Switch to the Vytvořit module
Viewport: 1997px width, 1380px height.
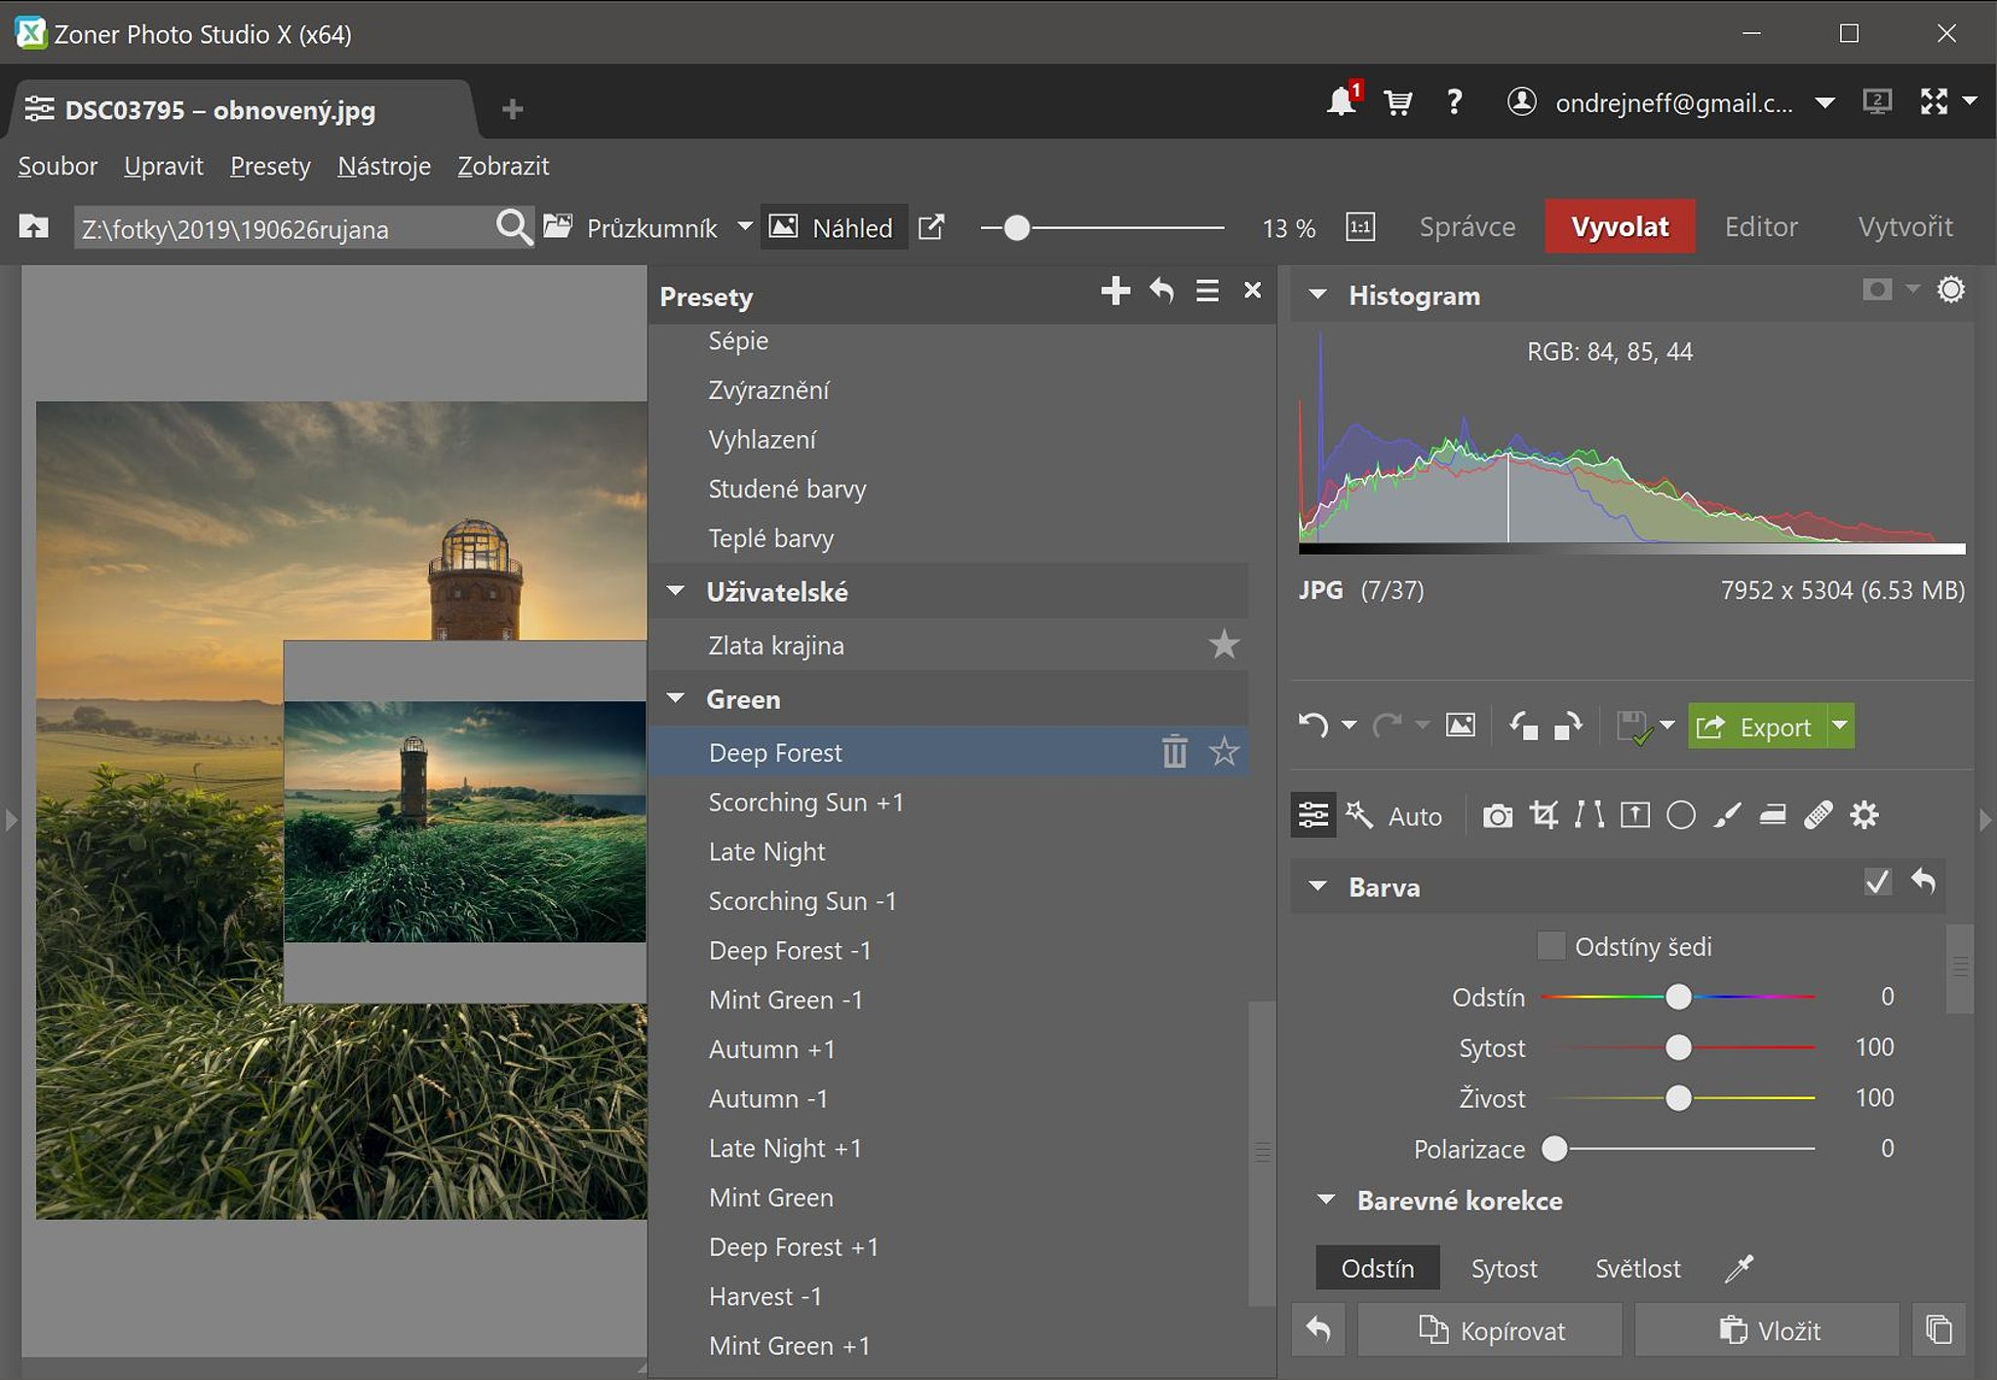click(x=1905, y=227)
